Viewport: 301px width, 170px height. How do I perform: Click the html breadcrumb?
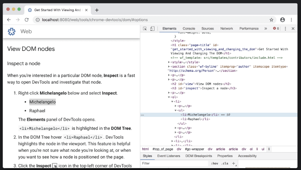tap(145, 149)
